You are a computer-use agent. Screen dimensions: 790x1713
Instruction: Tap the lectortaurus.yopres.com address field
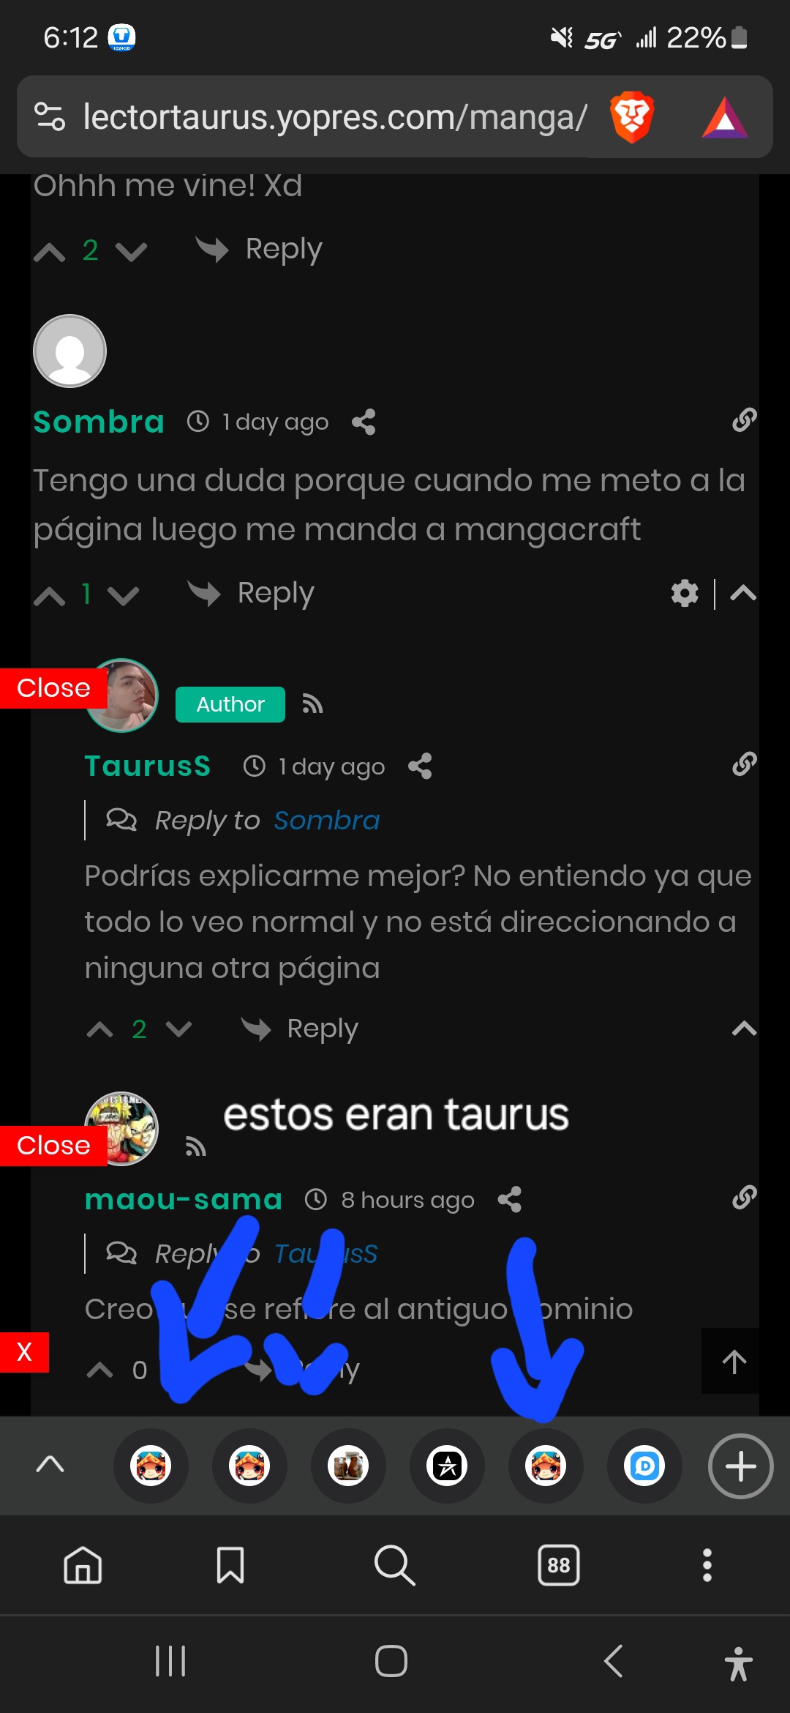pyautogui.click(x=335, y=117)
